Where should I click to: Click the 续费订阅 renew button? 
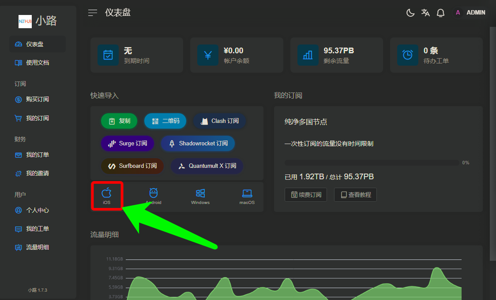(306, 195)
